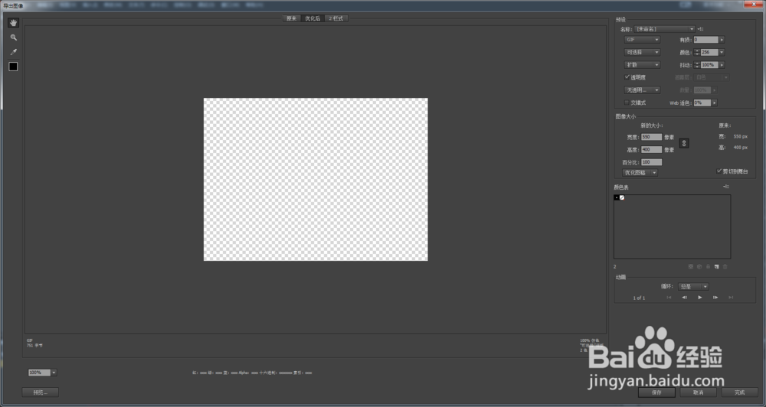Open the preset options flyout menu icon
766x407 pixels.
click(x=700, y=29)
